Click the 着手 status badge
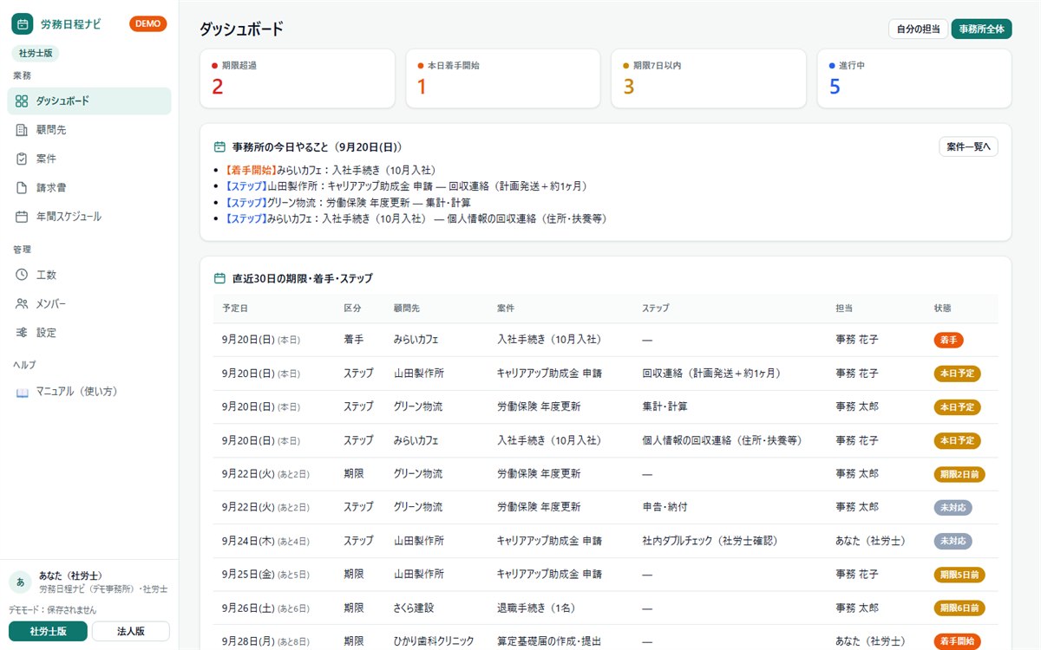Image resolution: width=1041 pixels, height=650 pixels. coord(949,341)
